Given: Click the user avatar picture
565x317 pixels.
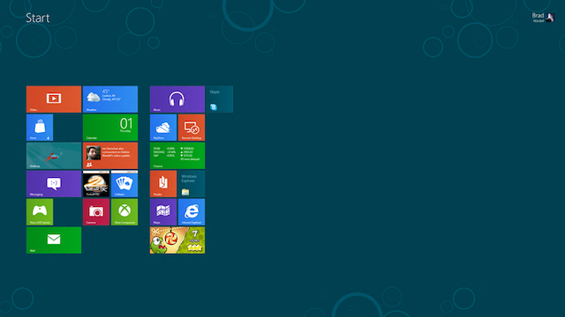Looking at the screenshot, I should coord(550,18).
